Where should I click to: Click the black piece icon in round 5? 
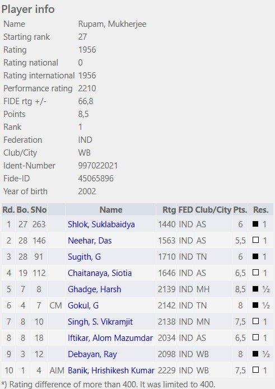[x=255, y=289]
